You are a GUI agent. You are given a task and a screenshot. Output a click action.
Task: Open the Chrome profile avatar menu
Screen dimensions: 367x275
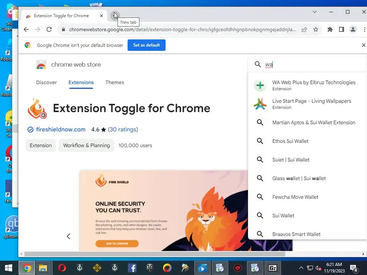pyautogui.click(x=353, y=29)
